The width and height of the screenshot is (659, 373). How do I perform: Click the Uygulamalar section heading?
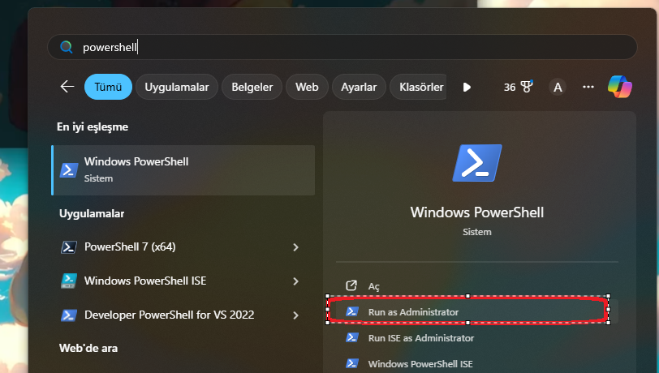(92, 214)
